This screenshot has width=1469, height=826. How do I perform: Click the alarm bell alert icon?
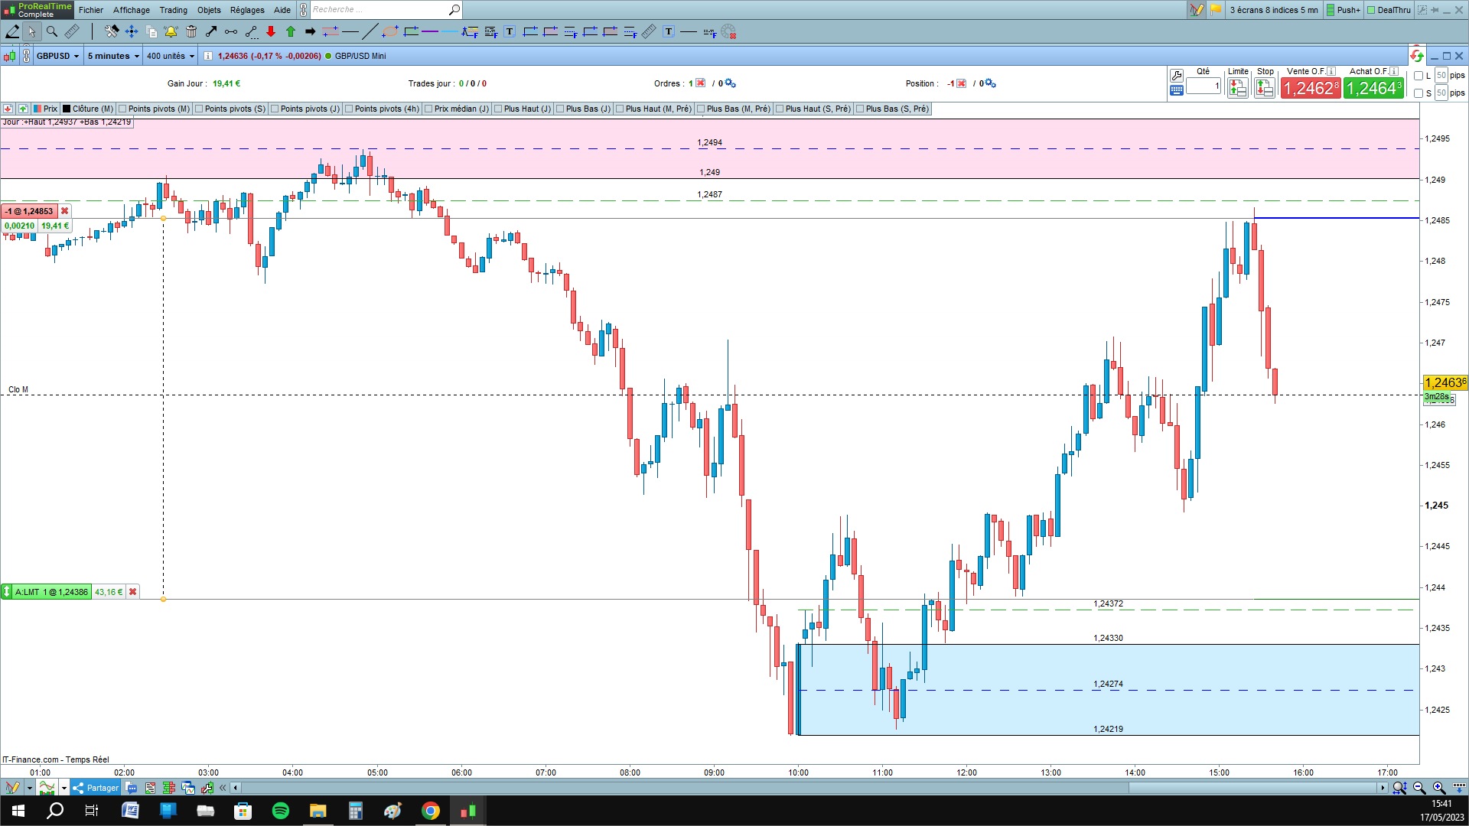(171, 31)
